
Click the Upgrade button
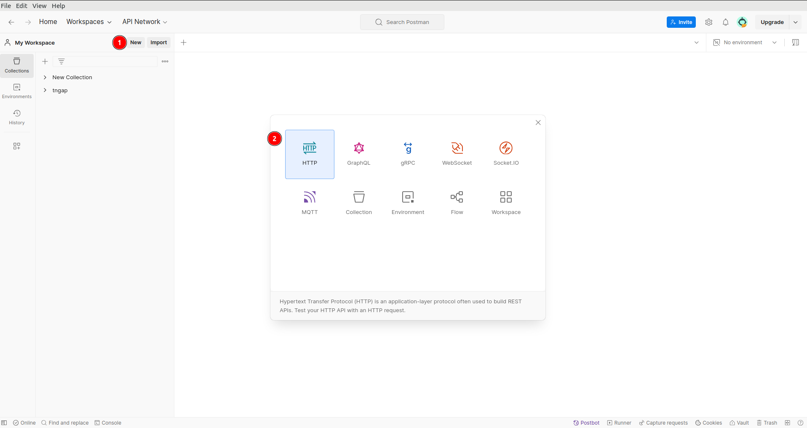click(772, 22)
